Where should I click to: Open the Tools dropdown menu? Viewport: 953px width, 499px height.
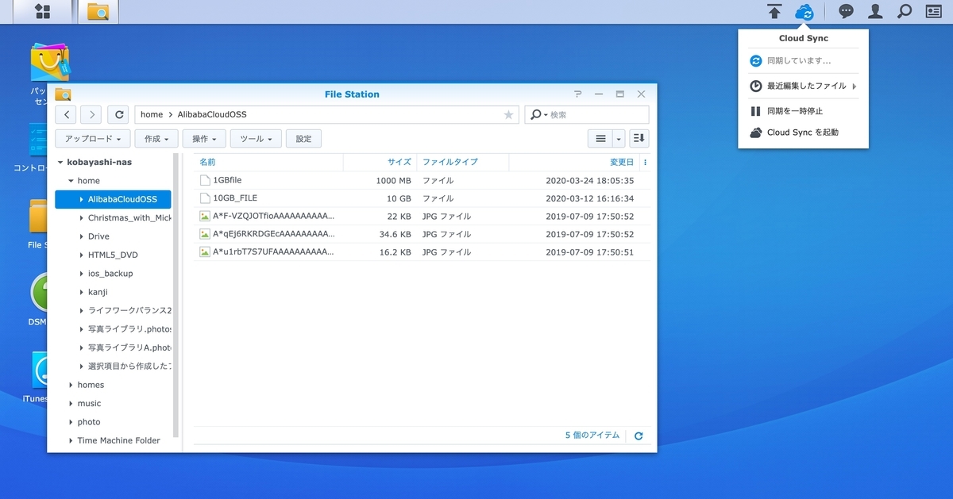pyautogui.click(x=256, y=139)
